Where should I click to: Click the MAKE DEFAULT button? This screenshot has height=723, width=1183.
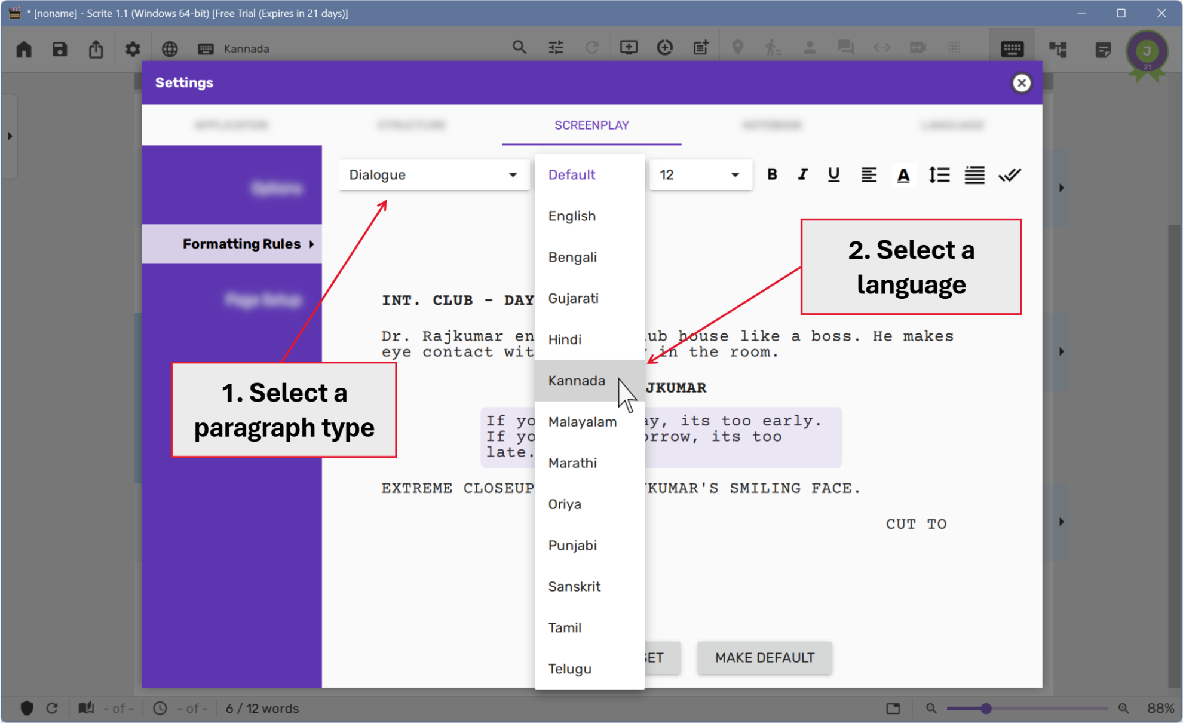coord(764,658)
